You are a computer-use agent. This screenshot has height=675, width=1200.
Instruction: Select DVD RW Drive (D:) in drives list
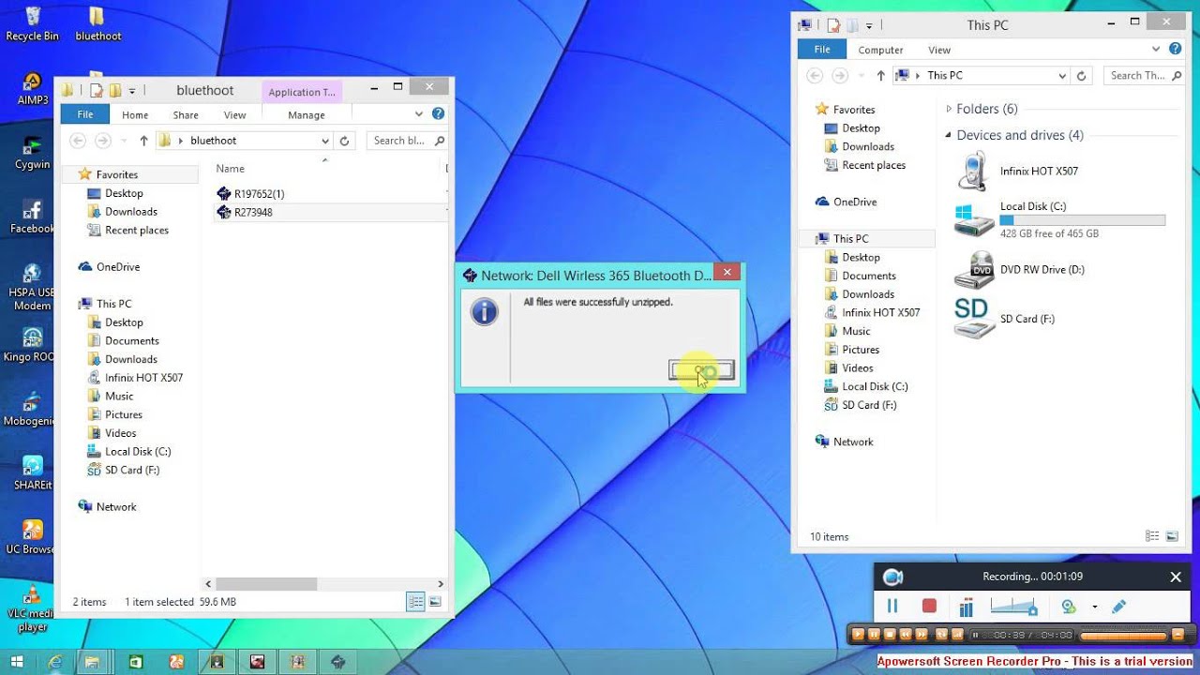[x=1020, y=270]
